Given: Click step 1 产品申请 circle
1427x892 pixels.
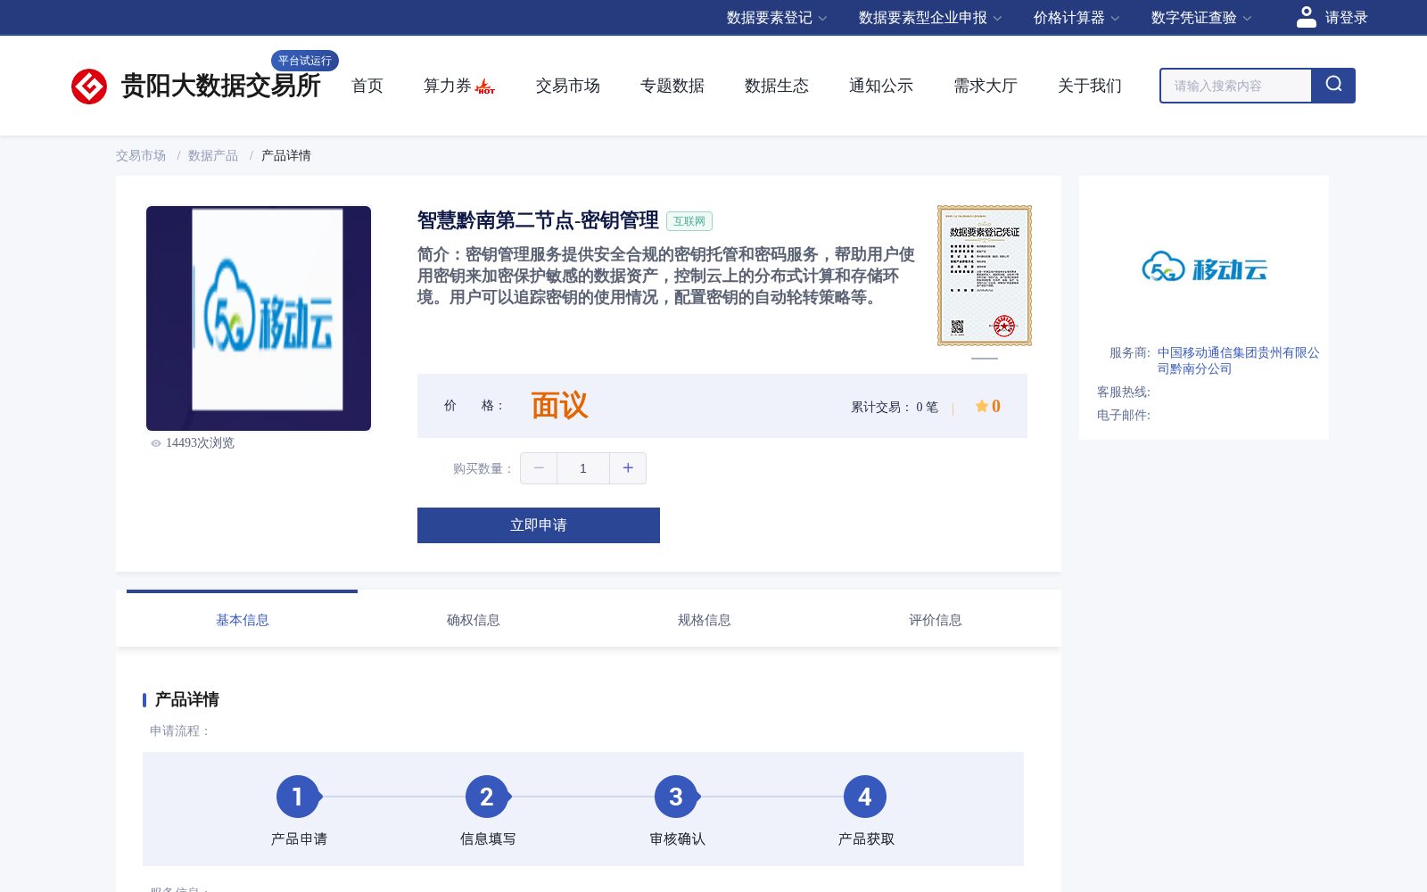Looking at the screenshot, I should pyautogui.click(x=298, y=797).
